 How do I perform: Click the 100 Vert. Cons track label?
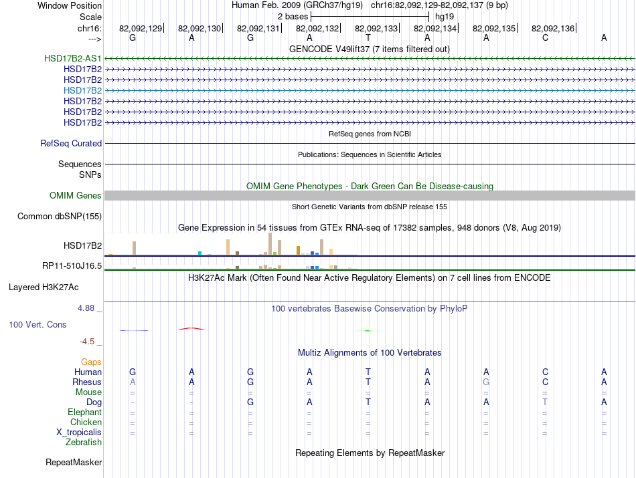pos(37,324)
